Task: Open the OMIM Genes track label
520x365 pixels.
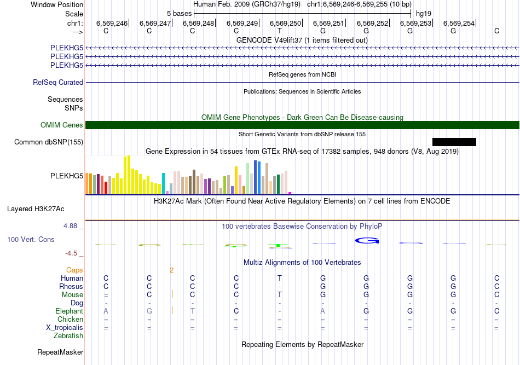Action: [x=62, y=125]
